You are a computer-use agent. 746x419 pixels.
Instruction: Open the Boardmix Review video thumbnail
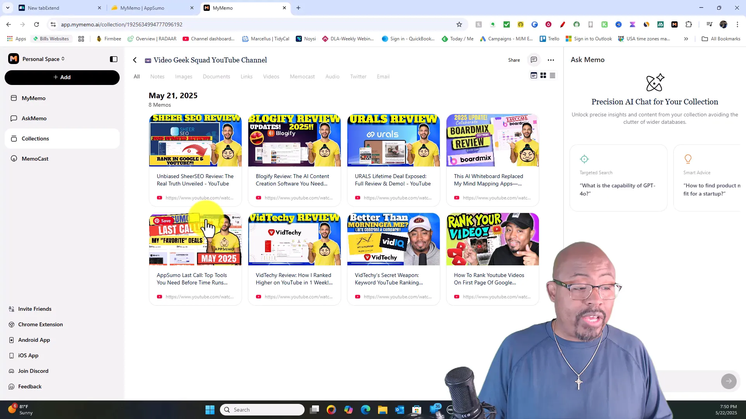pos(493,140)
